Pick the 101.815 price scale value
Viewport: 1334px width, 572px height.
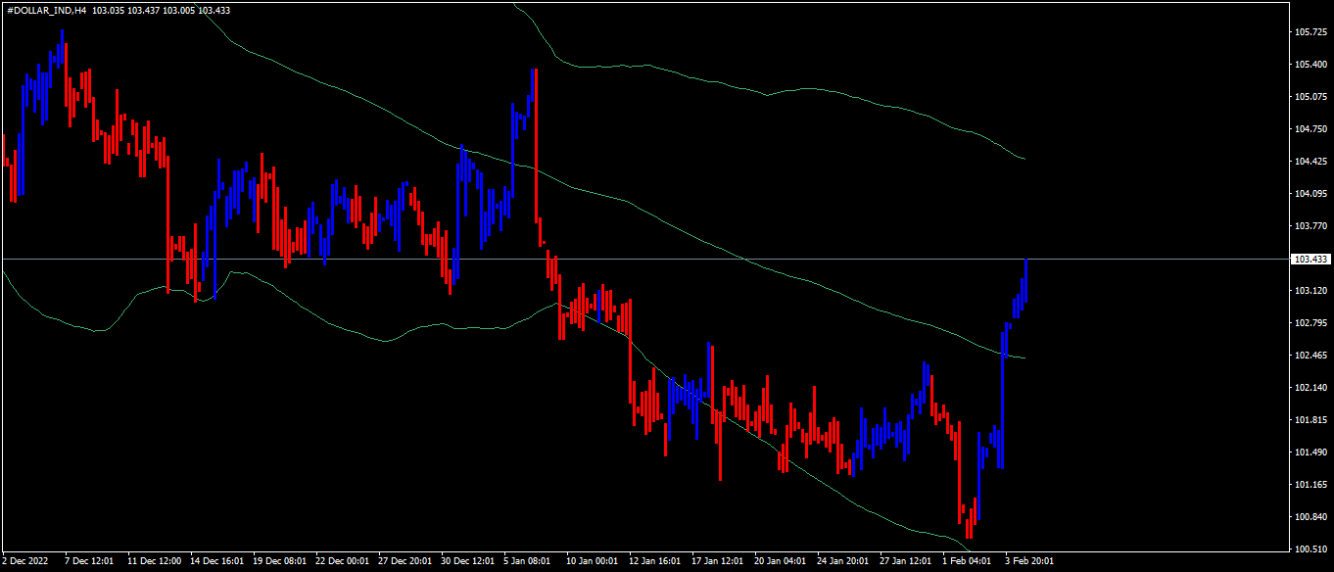coord(1310,420)
